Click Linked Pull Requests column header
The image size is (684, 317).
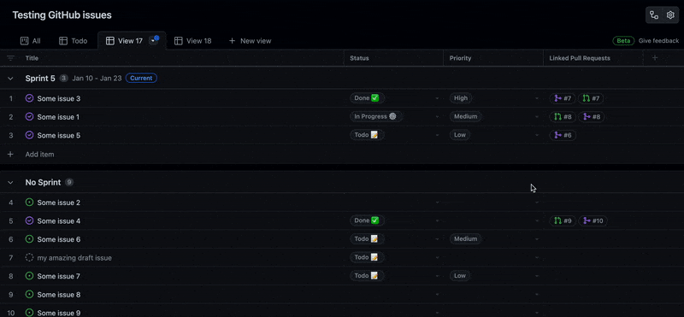pos(580,58)
